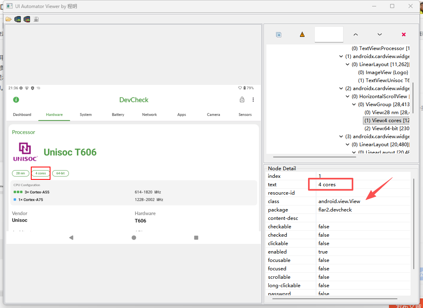Click the Android home circle button
423x308 pixels.
coord(134,238)
